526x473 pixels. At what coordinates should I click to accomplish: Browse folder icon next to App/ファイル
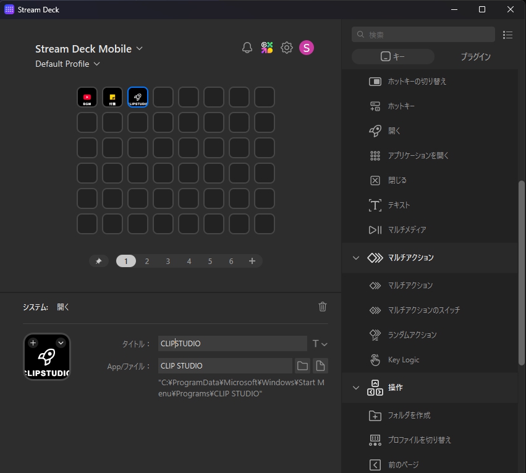[x=302, y=365]
